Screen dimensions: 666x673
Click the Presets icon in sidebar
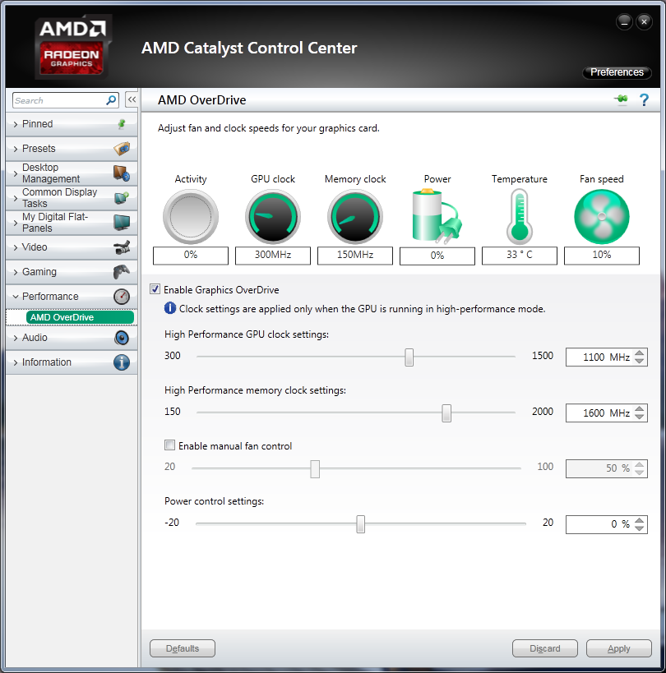point(122,149)
